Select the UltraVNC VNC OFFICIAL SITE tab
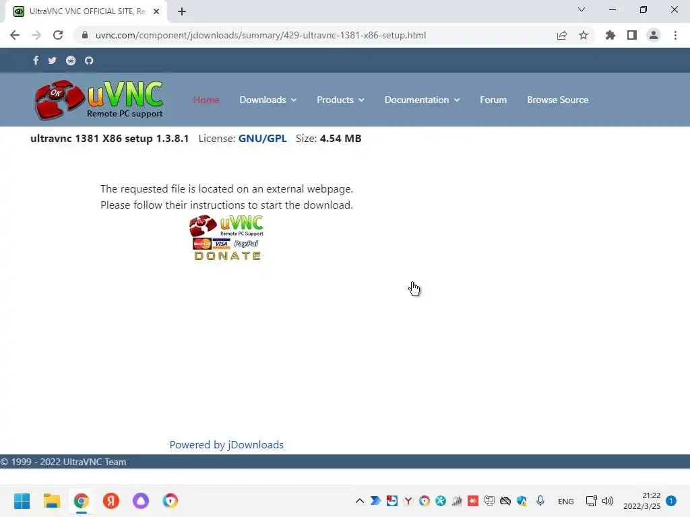 click(x=86, y=11)
